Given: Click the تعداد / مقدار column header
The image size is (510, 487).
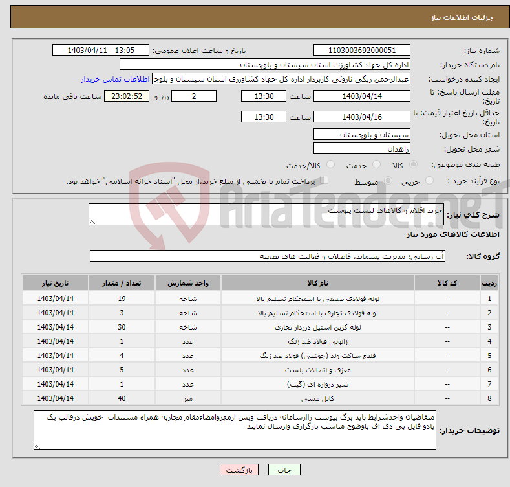Looking at the screenshot, I should click(122, 283).
